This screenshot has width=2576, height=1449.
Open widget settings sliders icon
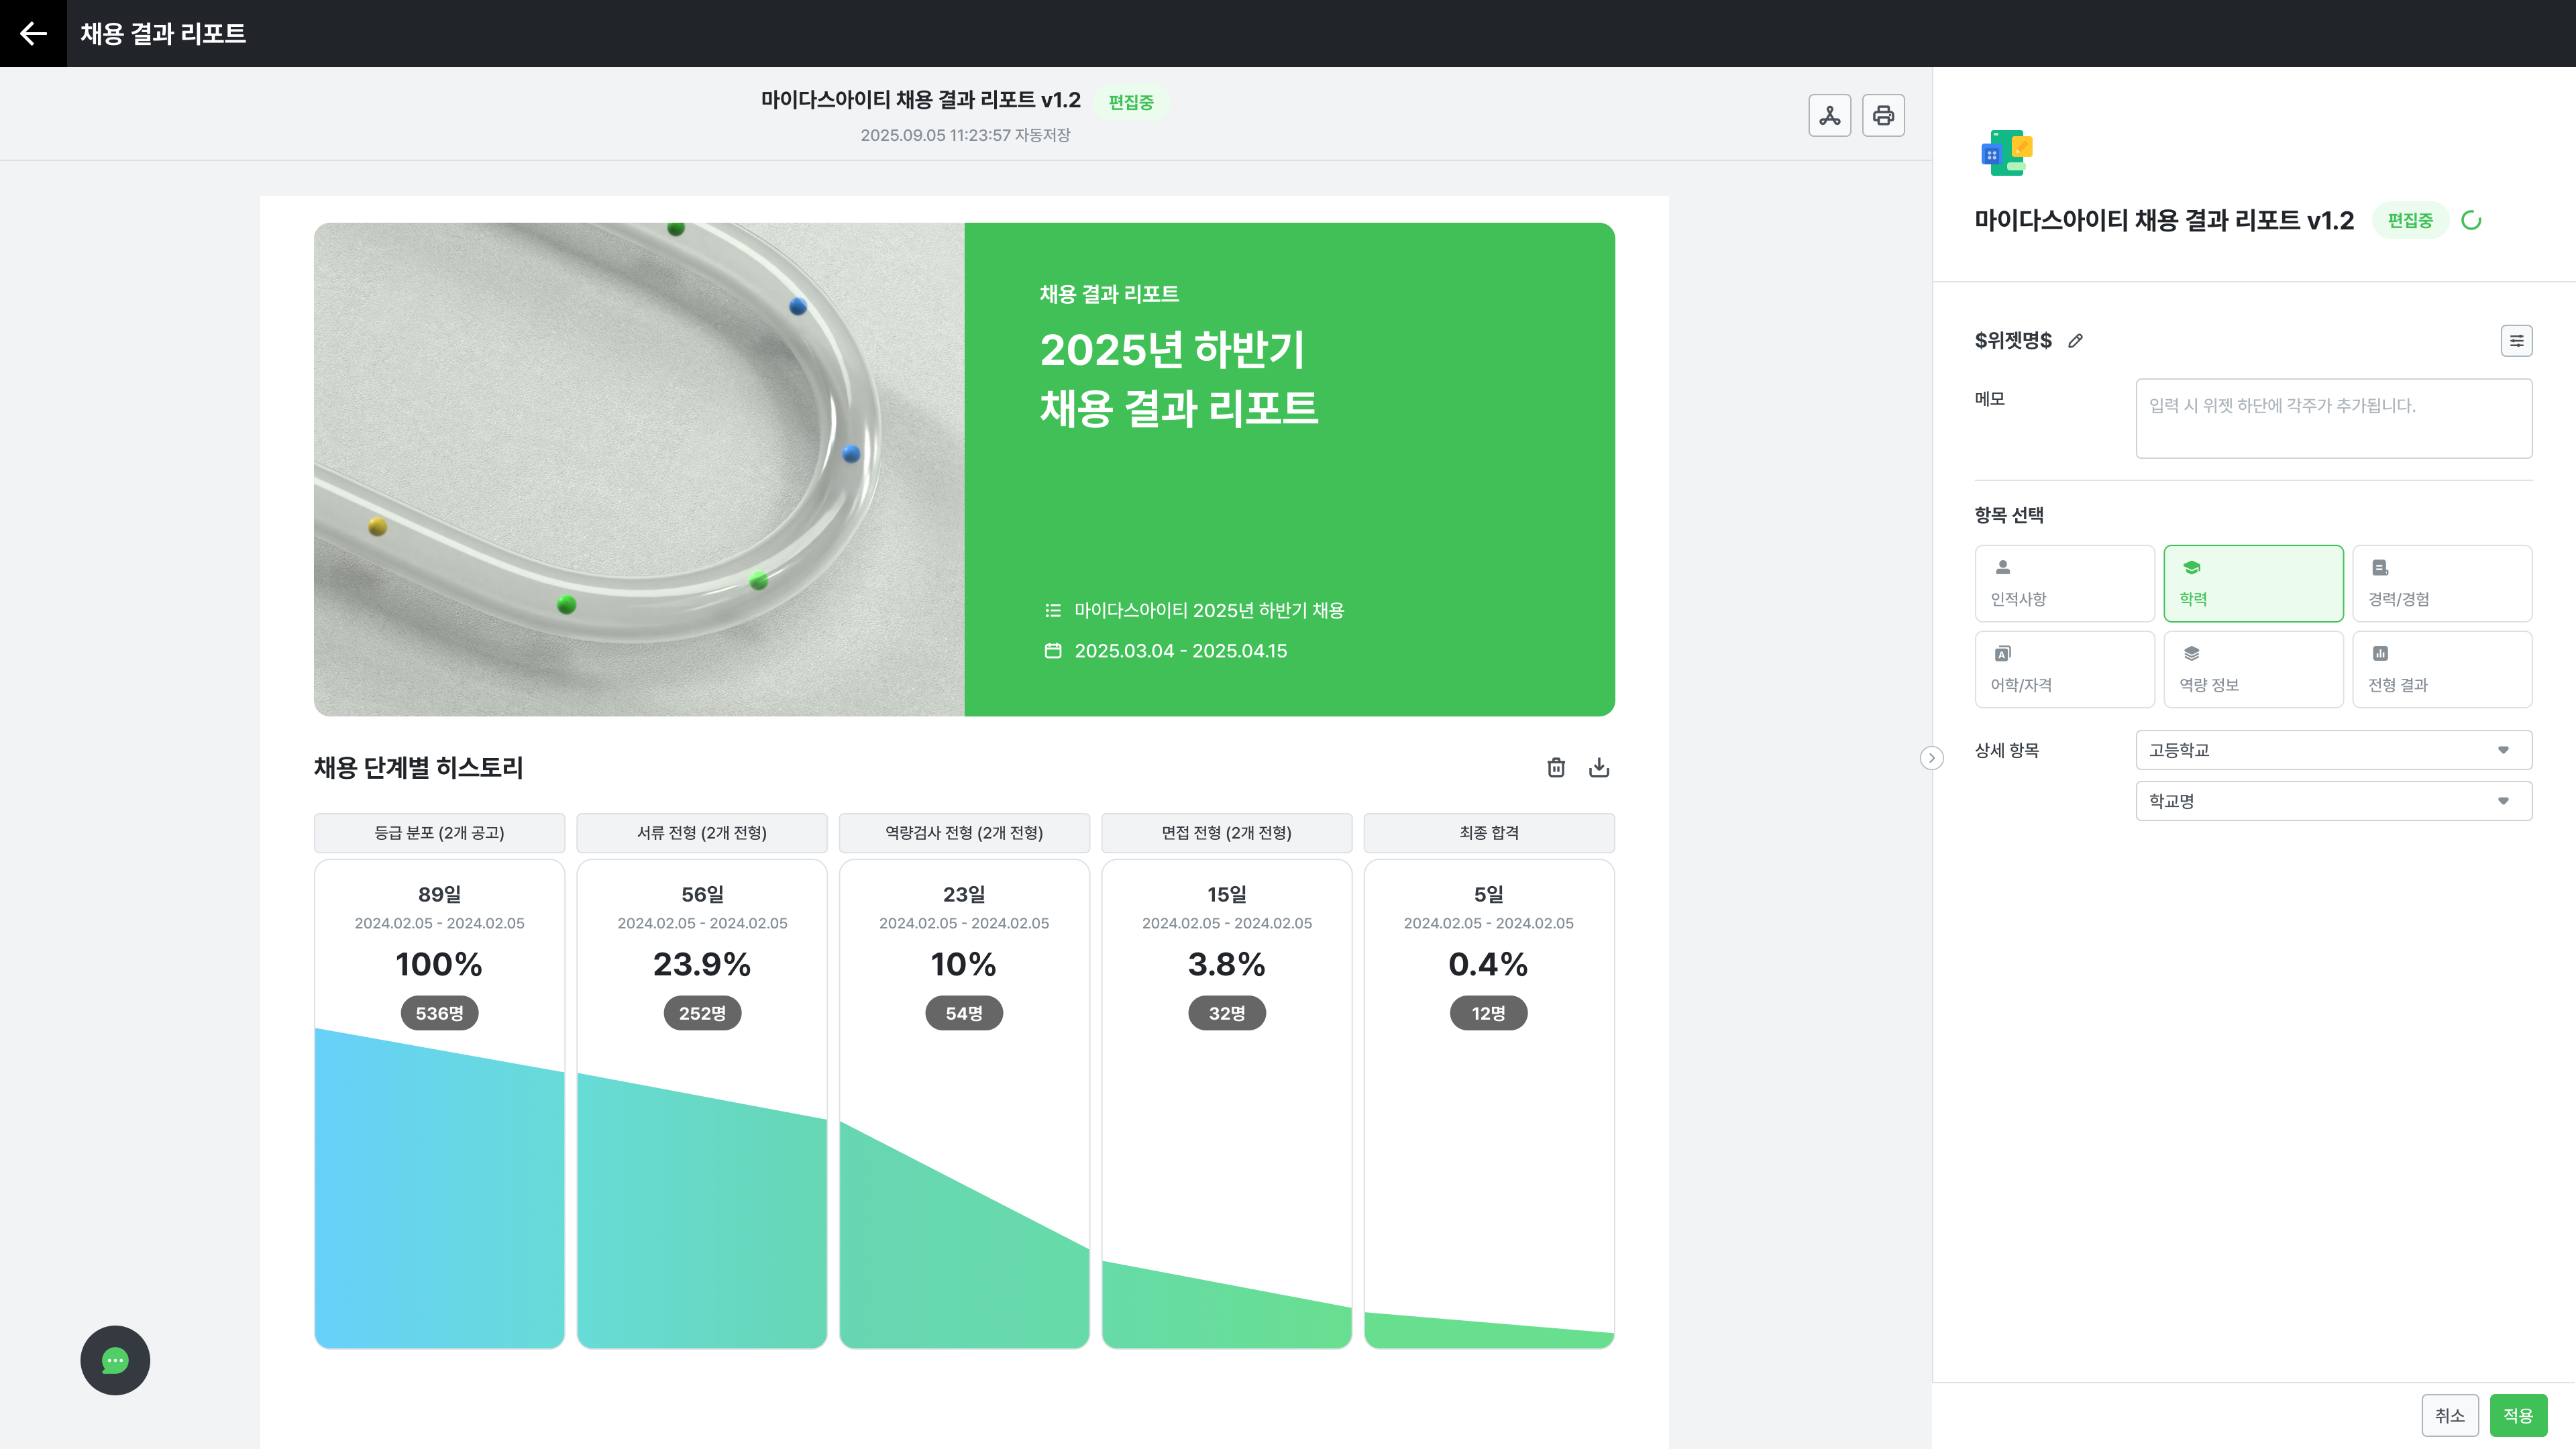(2516, 341)
